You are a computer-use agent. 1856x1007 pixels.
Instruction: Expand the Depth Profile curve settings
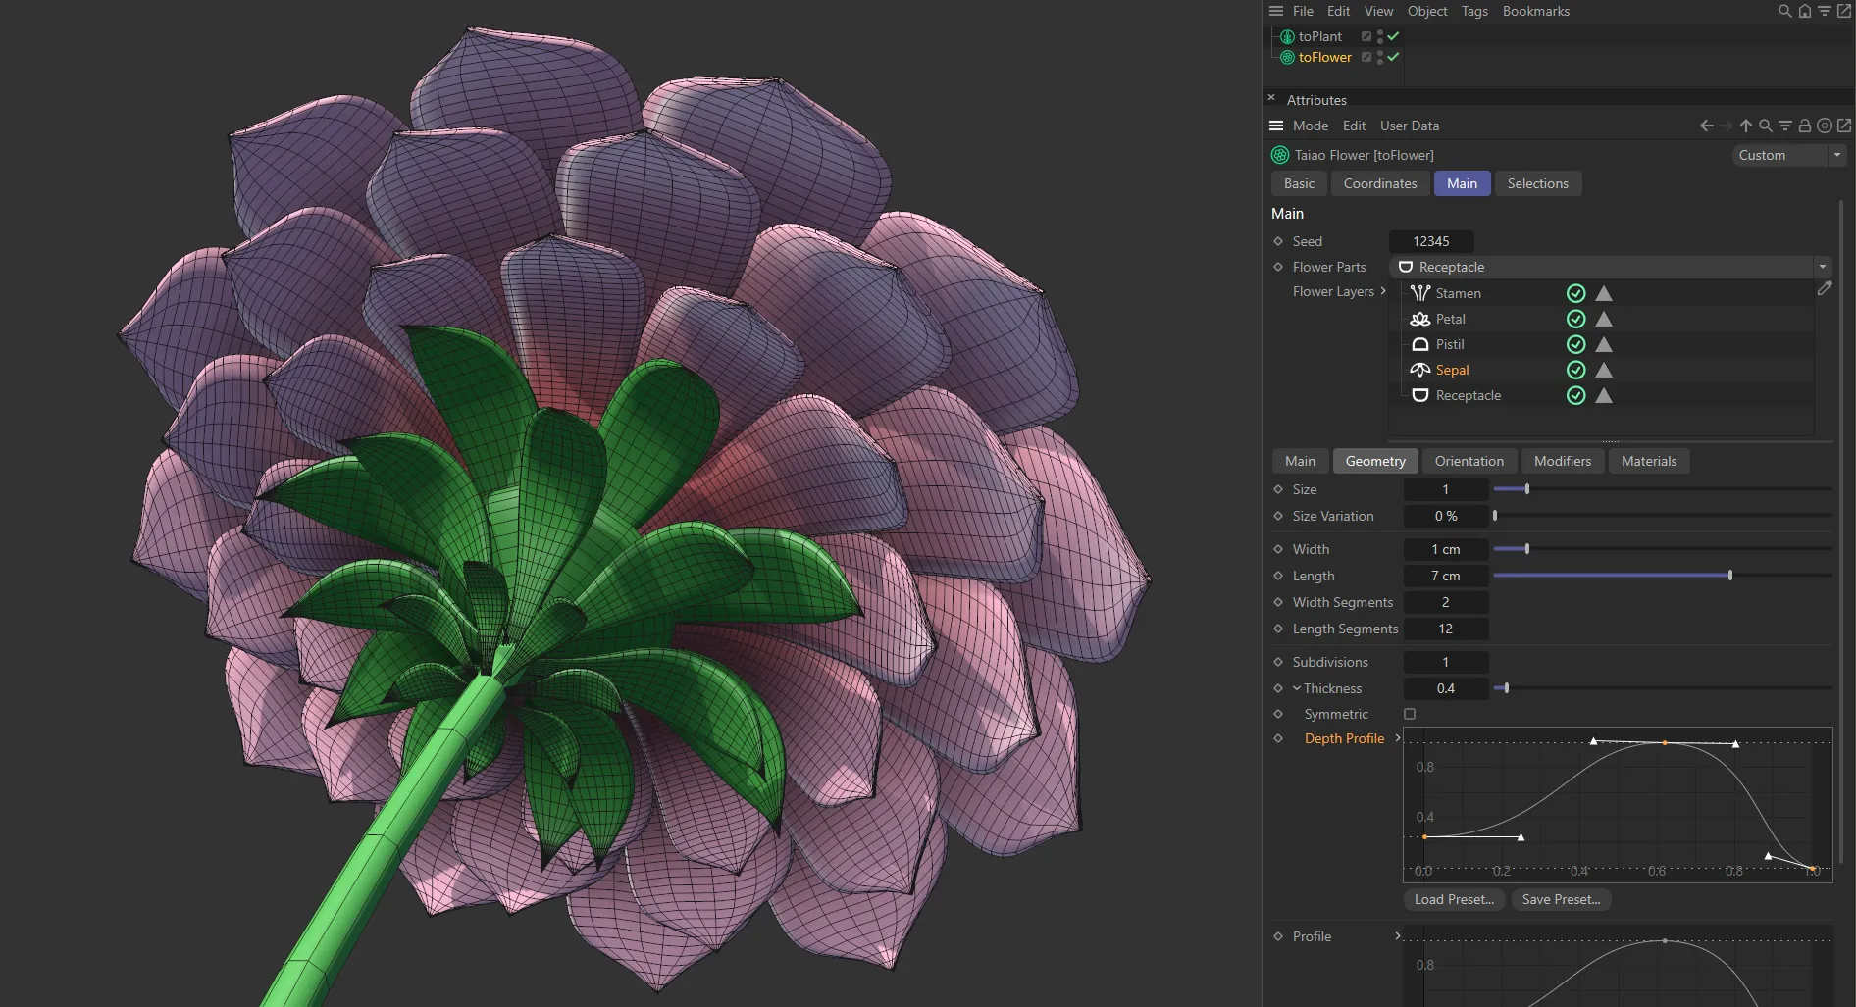click(1398, 738)
